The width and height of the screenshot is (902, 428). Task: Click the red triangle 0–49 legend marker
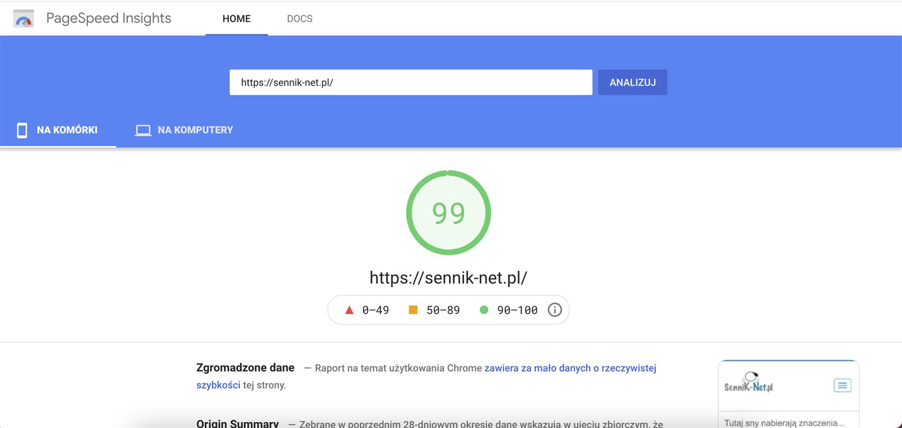(x=350, y=310)
